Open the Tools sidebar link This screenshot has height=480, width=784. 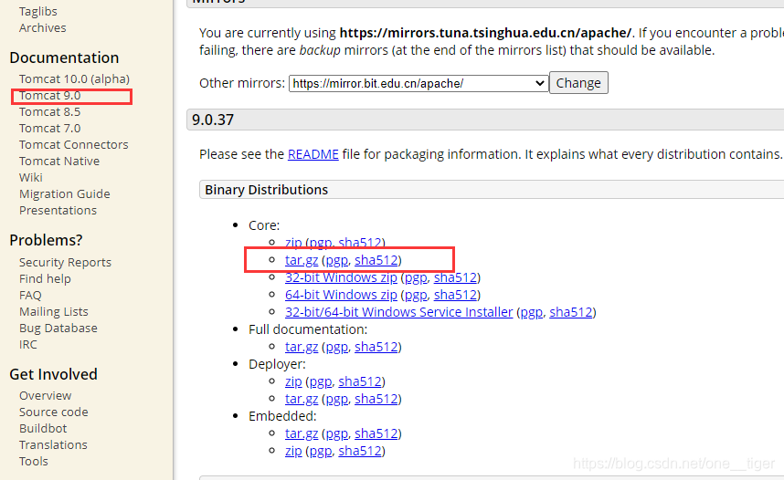pyautogui.click(x=34, y=462)
